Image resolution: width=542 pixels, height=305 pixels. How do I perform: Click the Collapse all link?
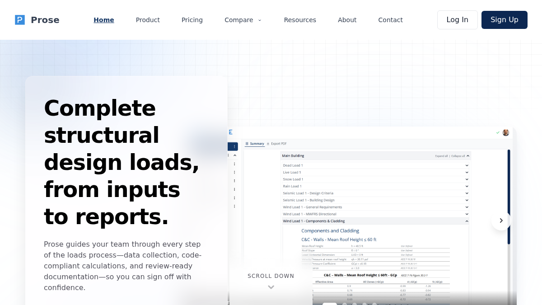458,156
